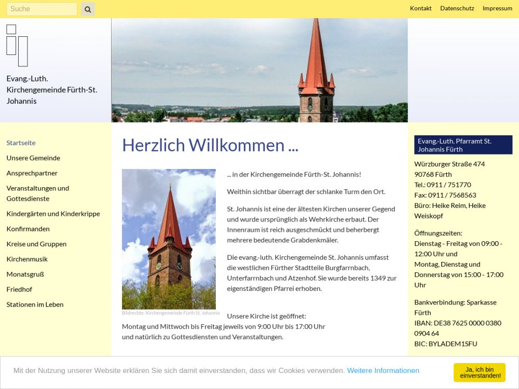This screenshot has height=389, width=519.
Task: Open Unsere Gemeinde menu item
Action: click(33, 158)
